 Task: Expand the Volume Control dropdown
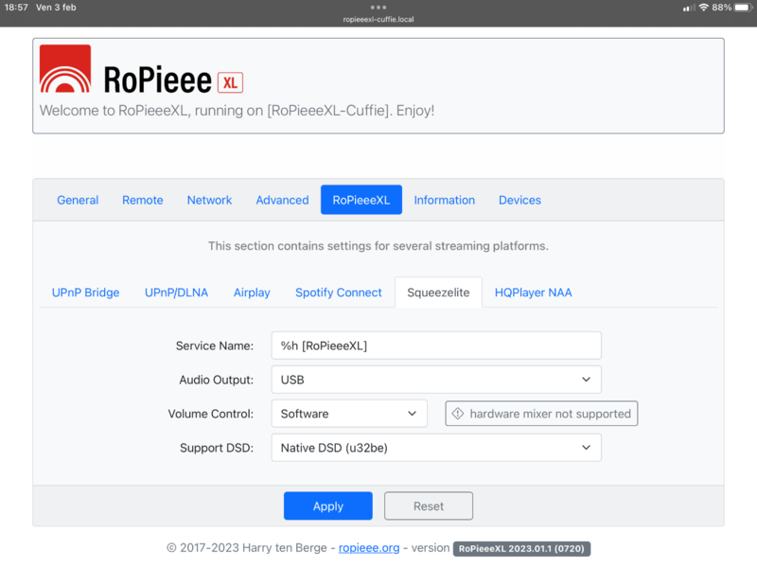click(x=348, y=414)
